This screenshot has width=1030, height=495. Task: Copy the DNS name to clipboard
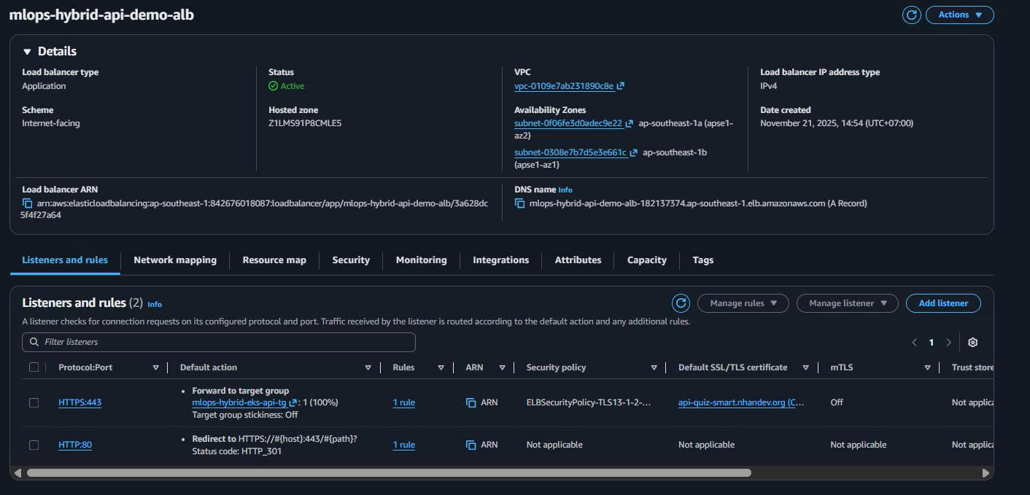pos(519,203)
